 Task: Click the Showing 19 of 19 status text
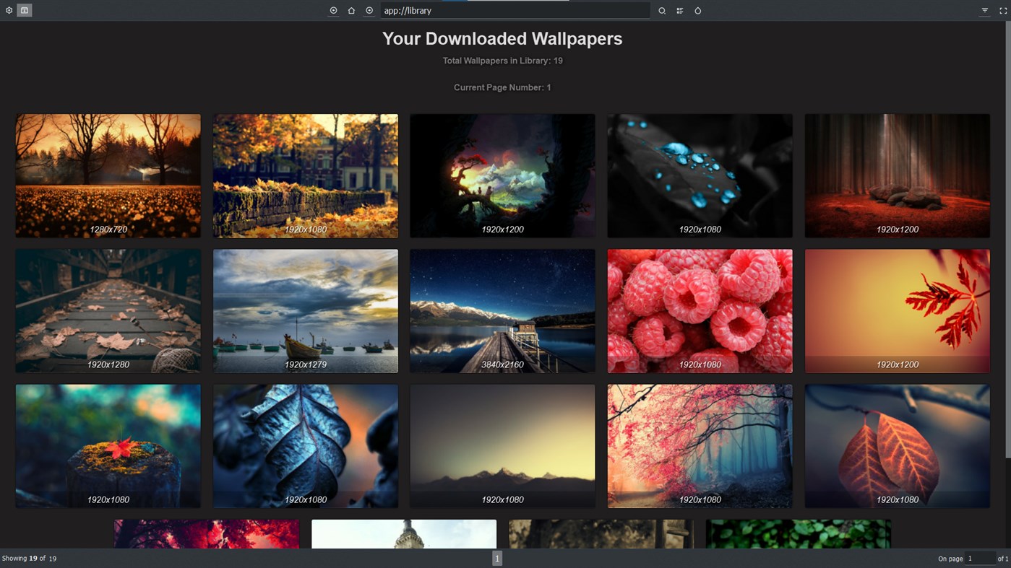(29, 558)
